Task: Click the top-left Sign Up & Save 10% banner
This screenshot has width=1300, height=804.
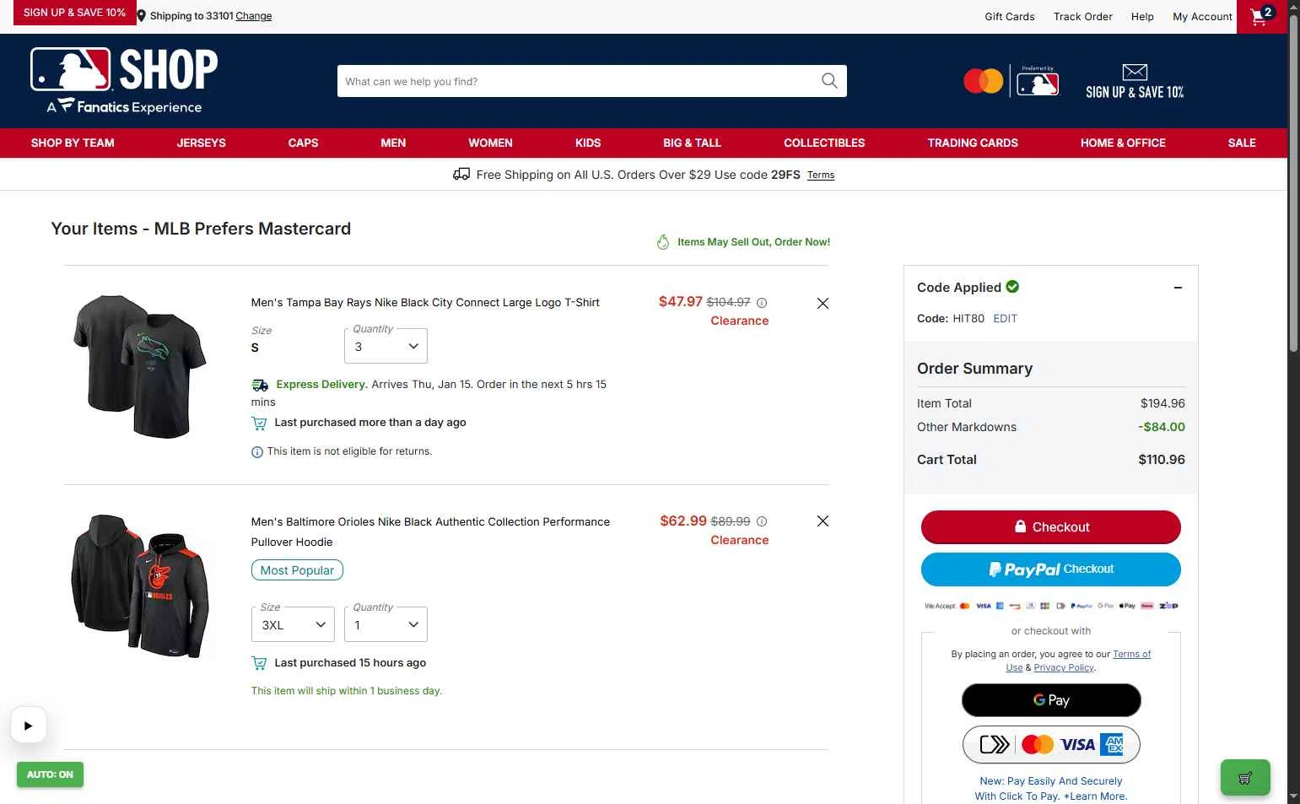Action: 74,13
